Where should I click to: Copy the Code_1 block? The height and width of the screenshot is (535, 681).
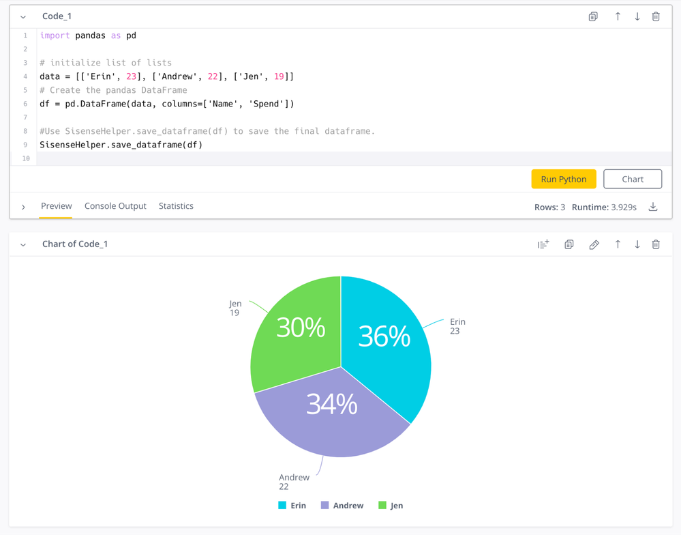(593, 16)
